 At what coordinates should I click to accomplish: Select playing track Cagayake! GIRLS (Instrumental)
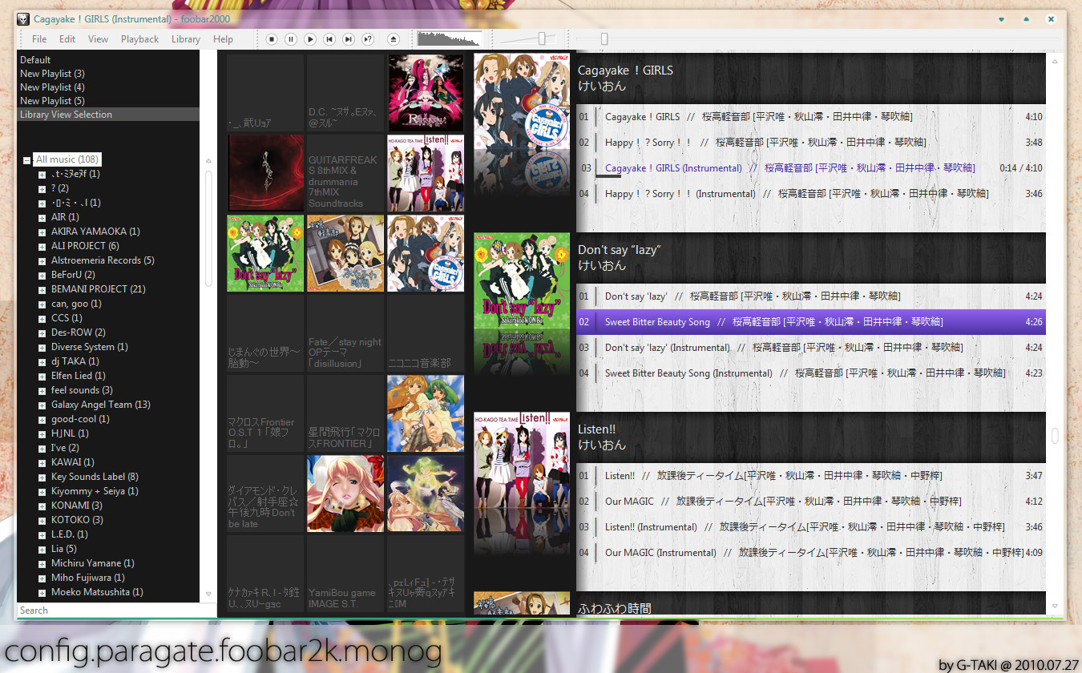(811, 168)
